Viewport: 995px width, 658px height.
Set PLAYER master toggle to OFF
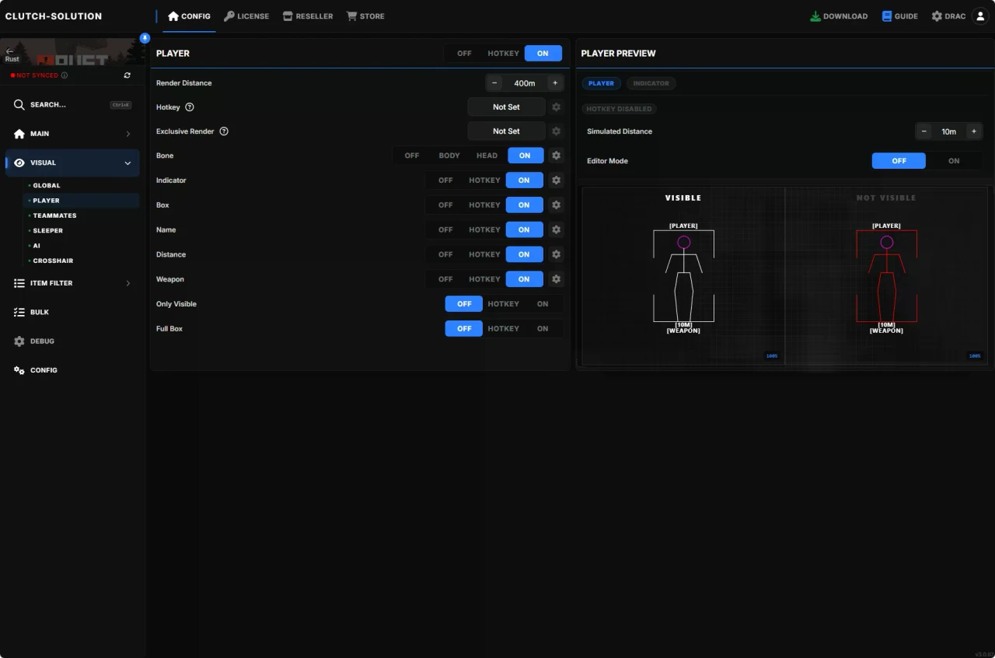click(464, 54)
